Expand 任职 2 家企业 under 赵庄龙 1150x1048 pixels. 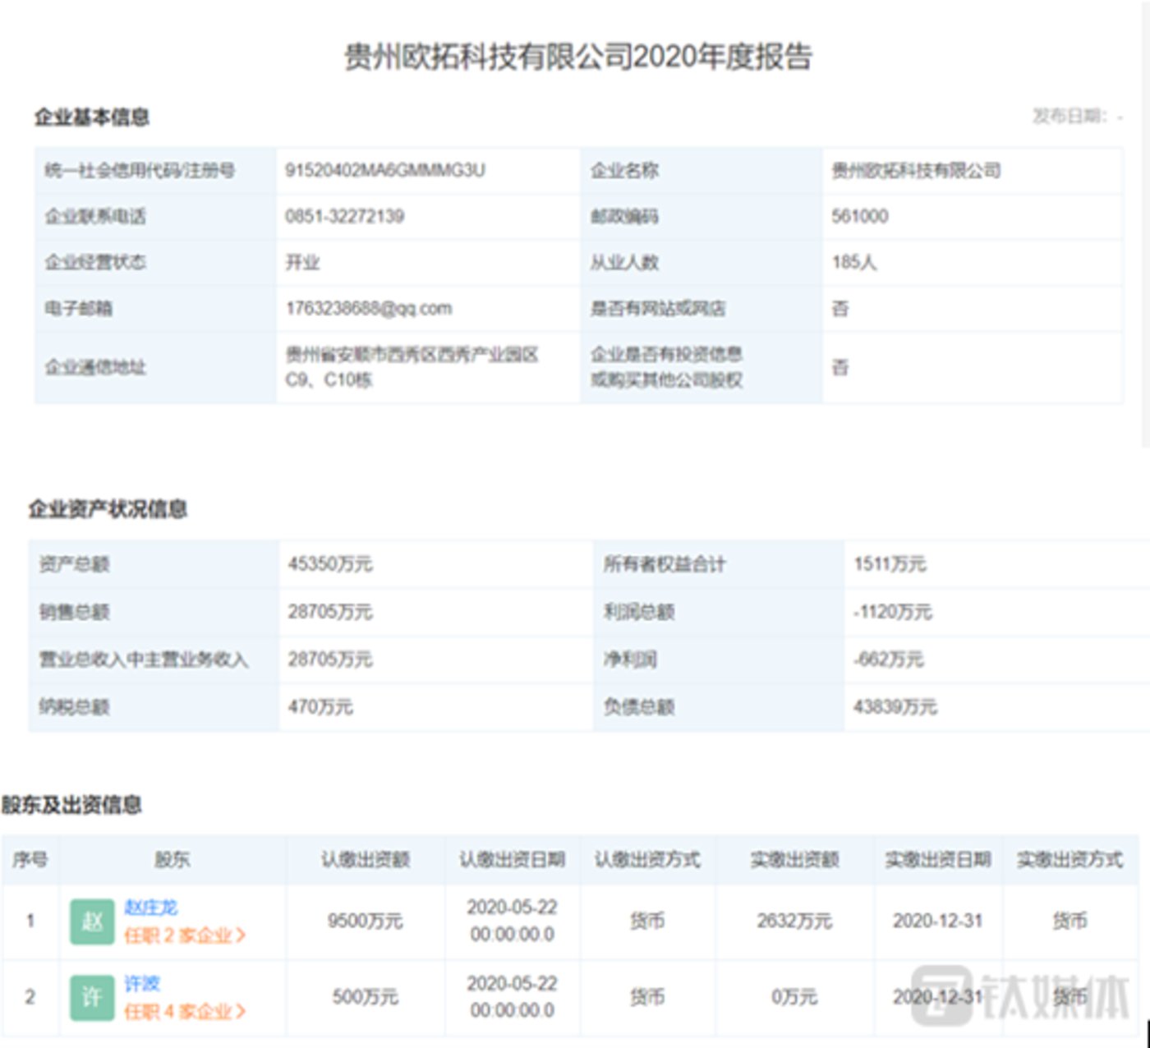coord(185,935)
